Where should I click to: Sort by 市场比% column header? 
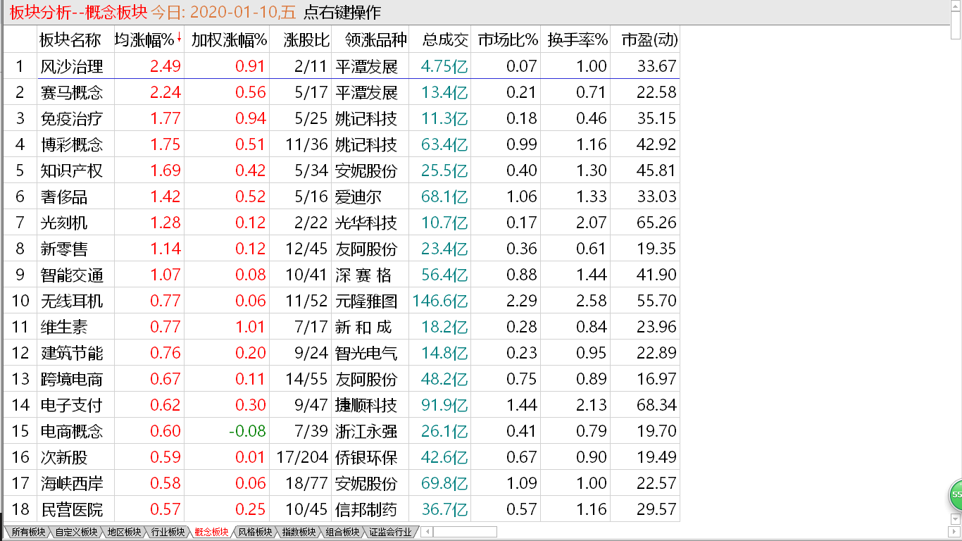[x=507, y=39]
